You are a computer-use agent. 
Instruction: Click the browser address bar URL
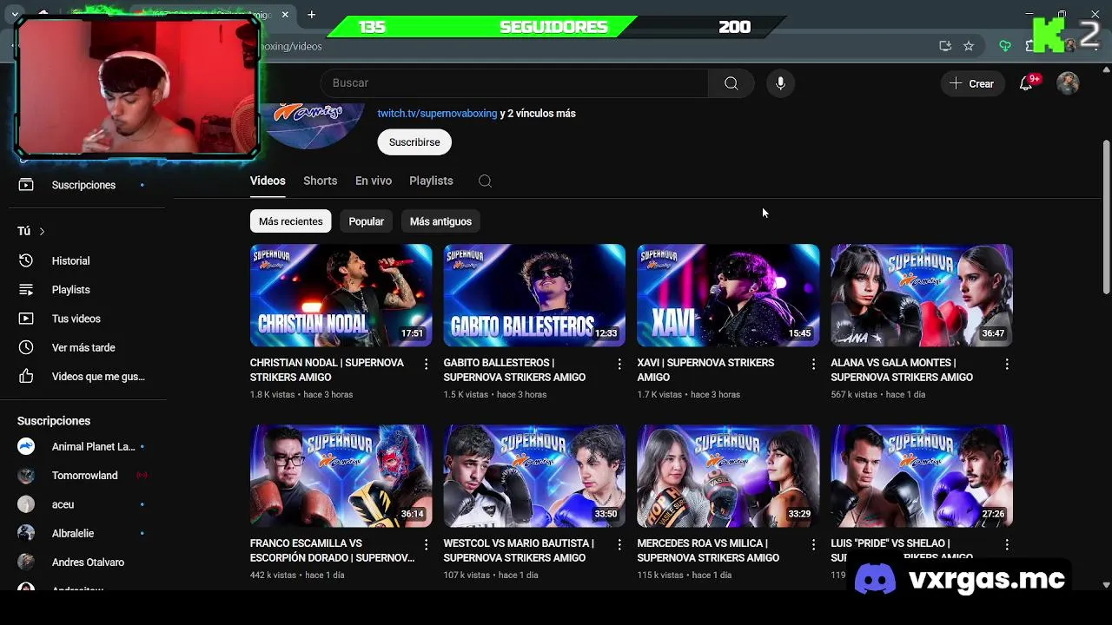(292, 46)
